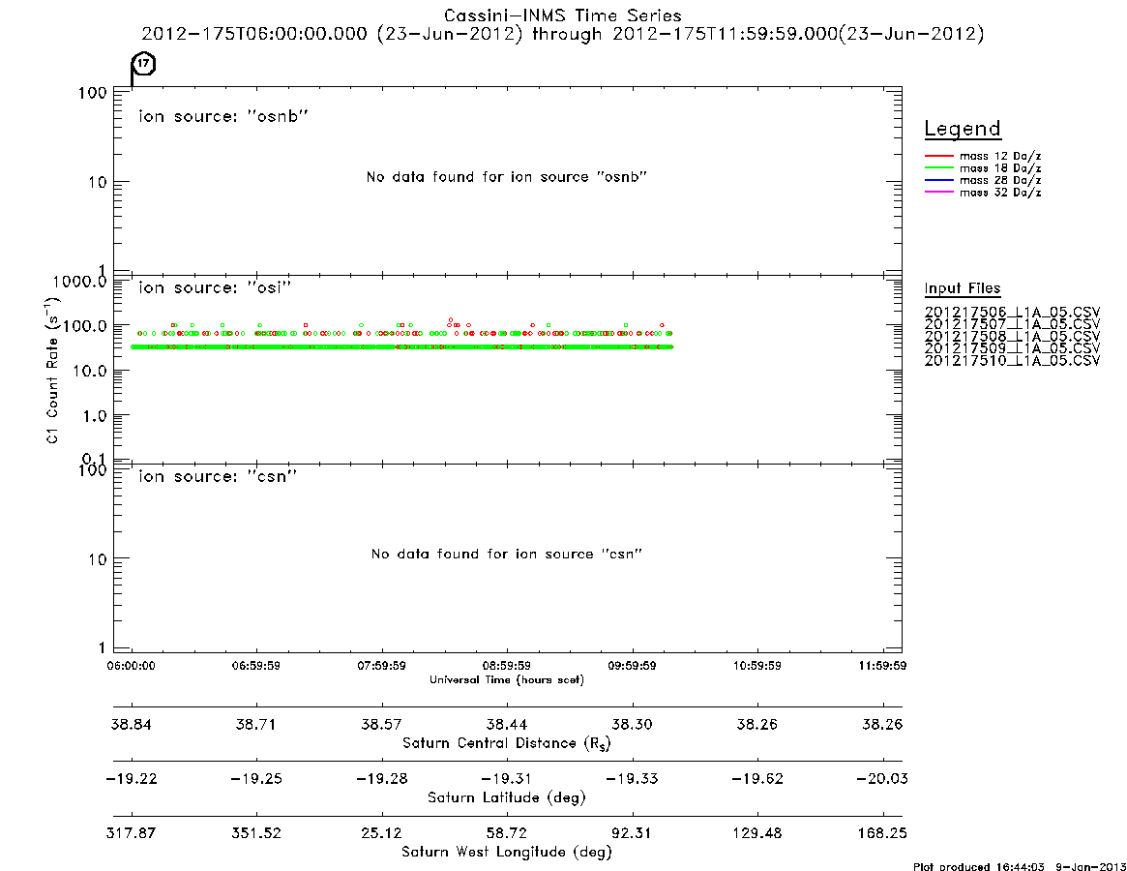The height and width of the screenshot is (871, 1127).
Task: Select the Input Files heading
Action: coord(963,288)
